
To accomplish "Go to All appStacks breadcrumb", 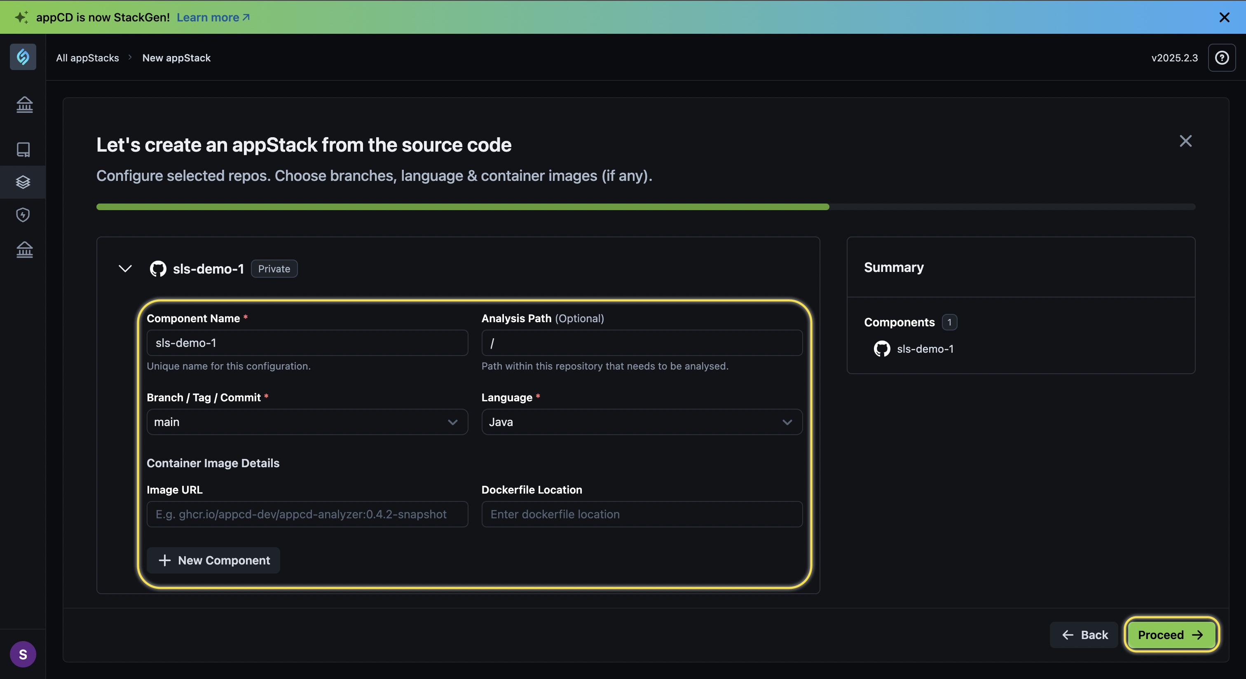I will 87,58.
